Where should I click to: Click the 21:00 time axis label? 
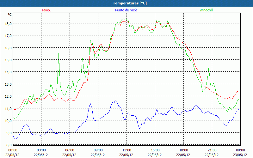212,150
